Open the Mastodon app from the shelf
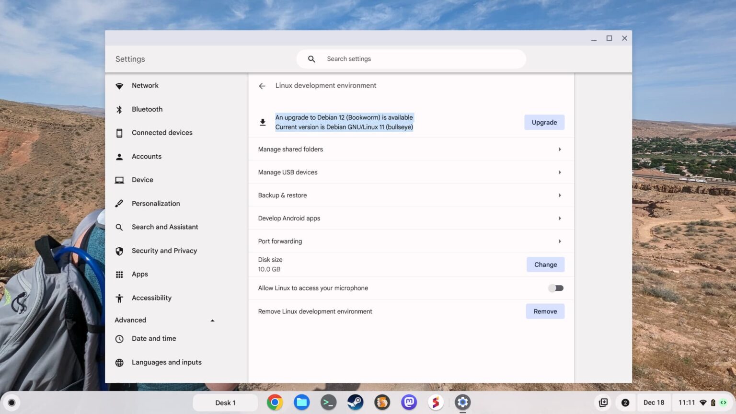The image size is (736, 414). pyautogui.click(x=409, y=402)
